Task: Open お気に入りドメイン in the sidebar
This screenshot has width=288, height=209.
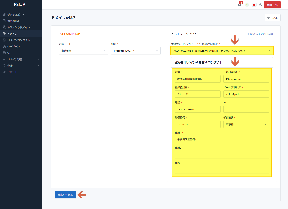Action: click(x=18, y=27)
